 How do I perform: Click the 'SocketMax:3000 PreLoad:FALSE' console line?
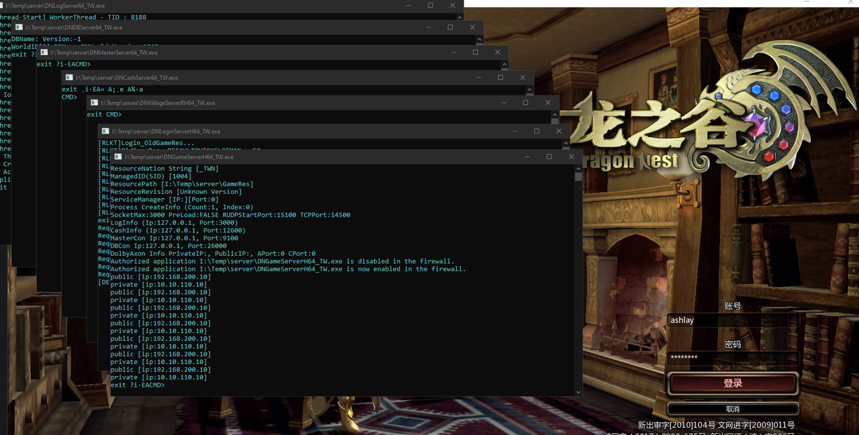(230, 215)
